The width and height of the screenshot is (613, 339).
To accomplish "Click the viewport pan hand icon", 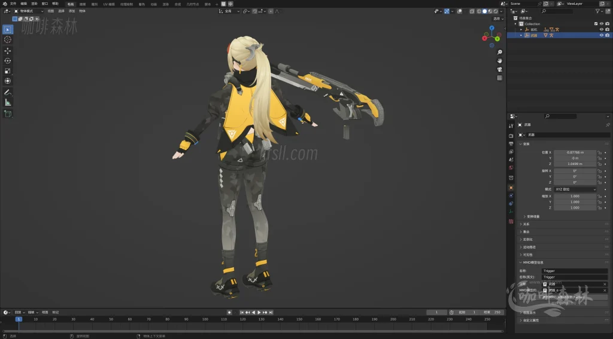I will (x=500, y=60).
